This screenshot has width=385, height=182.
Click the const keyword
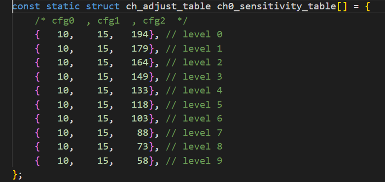coord(26,6)
